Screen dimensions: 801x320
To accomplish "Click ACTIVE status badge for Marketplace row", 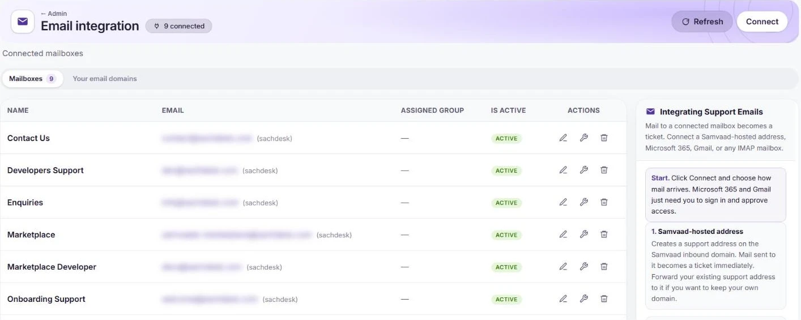I will click(x=506, y=235).
